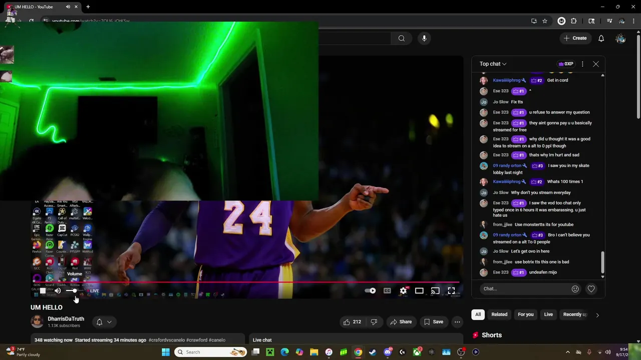Like the video (212 likes)

pyautogui.click(x=352, y=322)
